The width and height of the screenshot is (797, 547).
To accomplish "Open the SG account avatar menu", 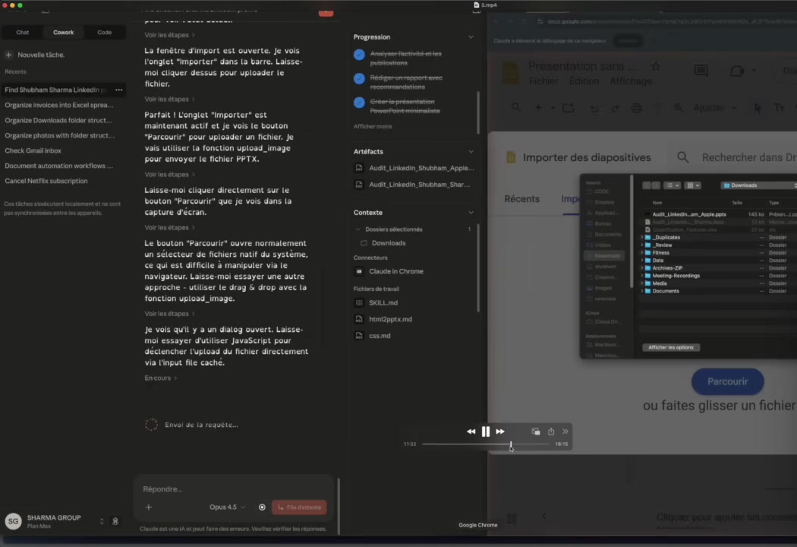I will (x=13, y=521).
